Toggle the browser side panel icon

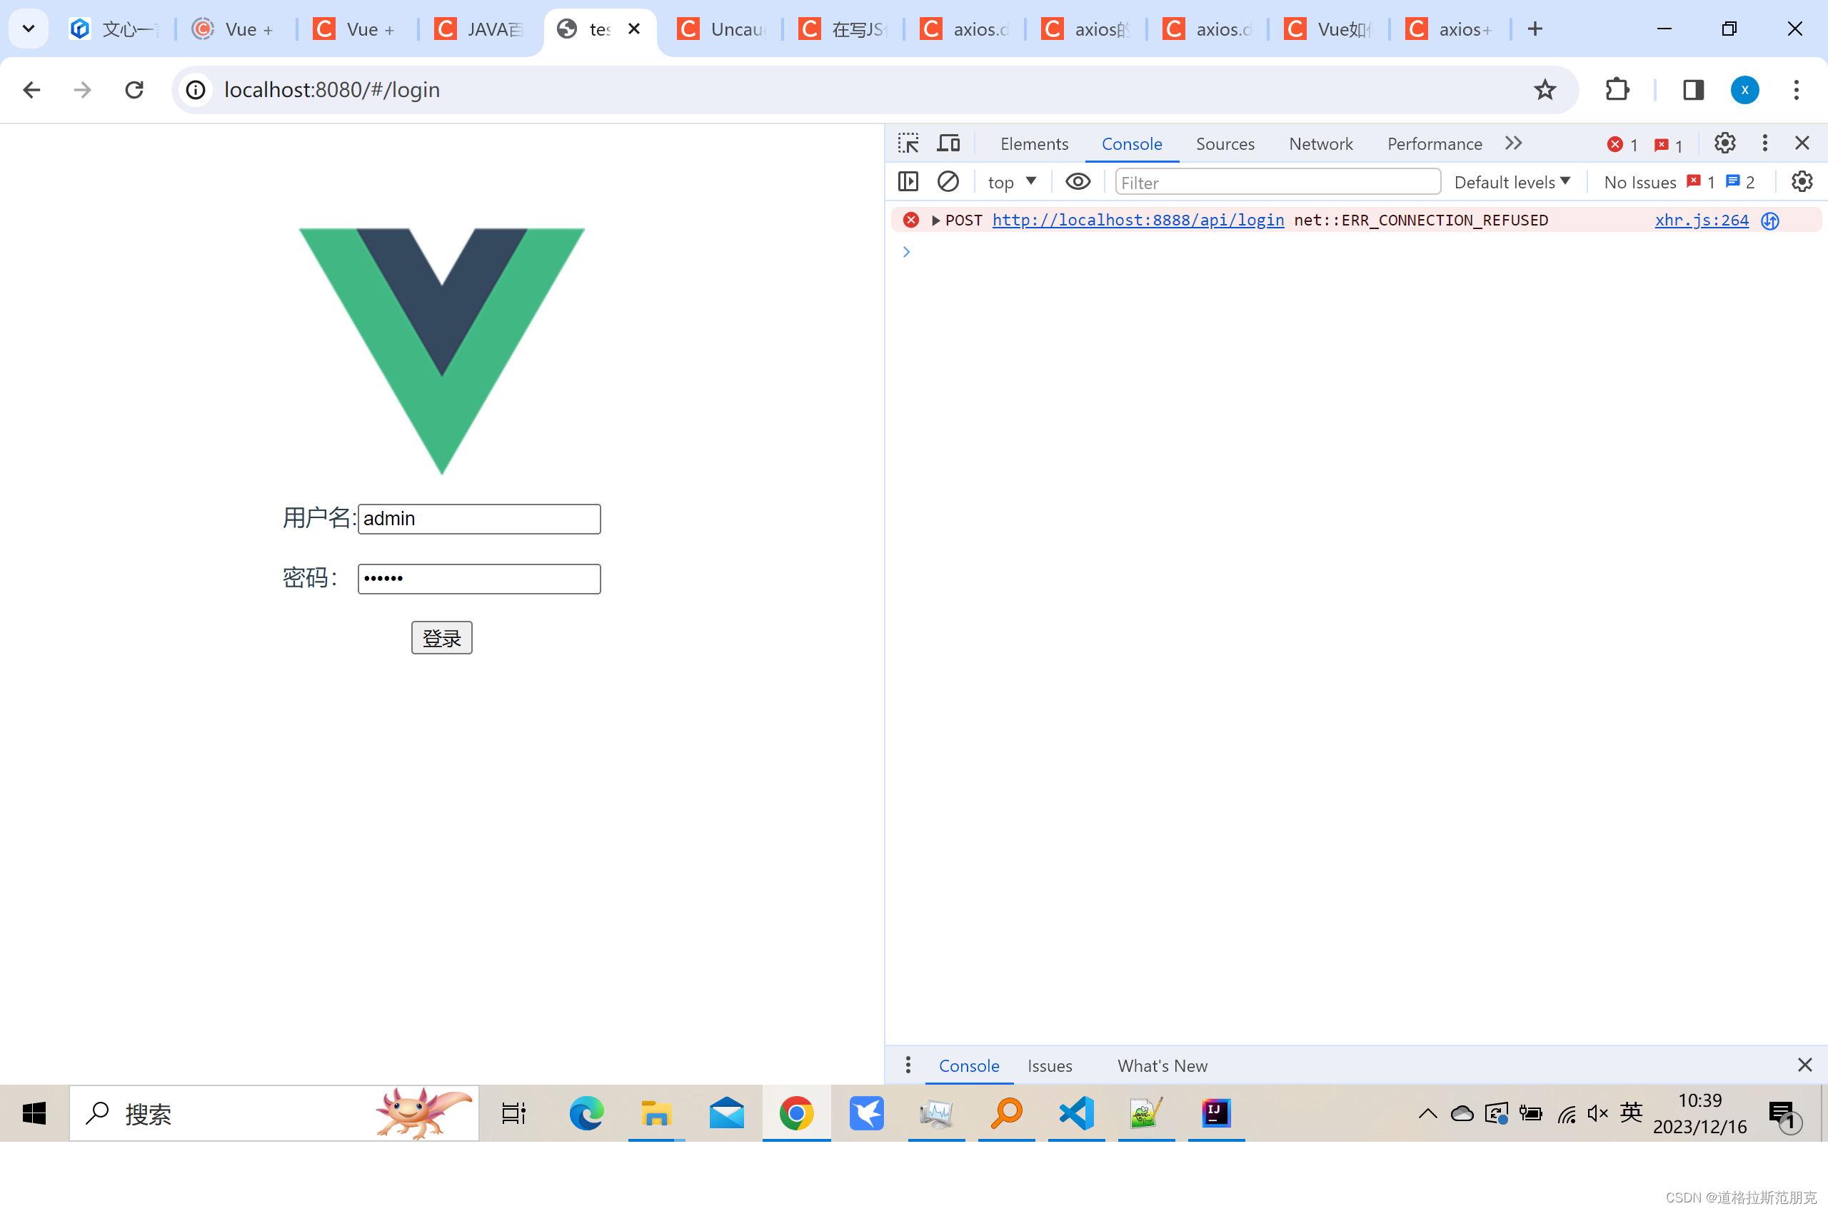[1693, 90]
